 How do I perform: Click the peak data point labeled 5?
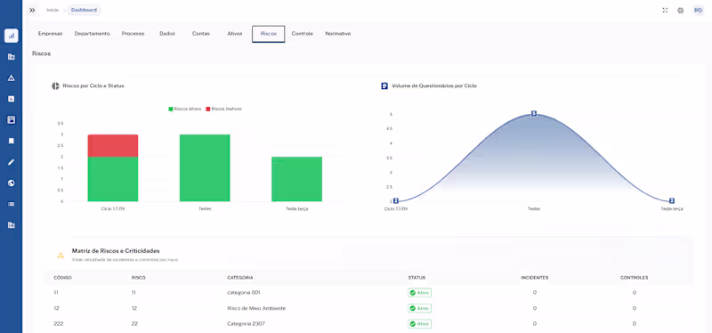coord(534,114)
